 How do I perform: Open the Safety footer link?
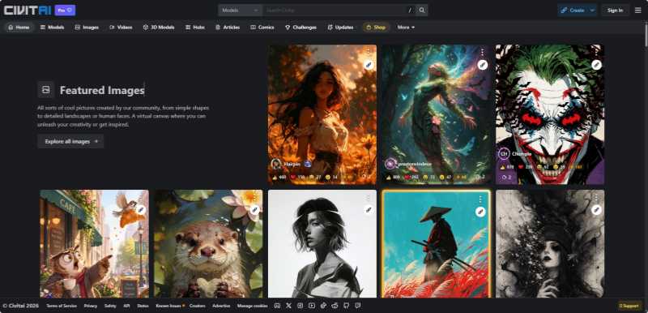[110, 306]
